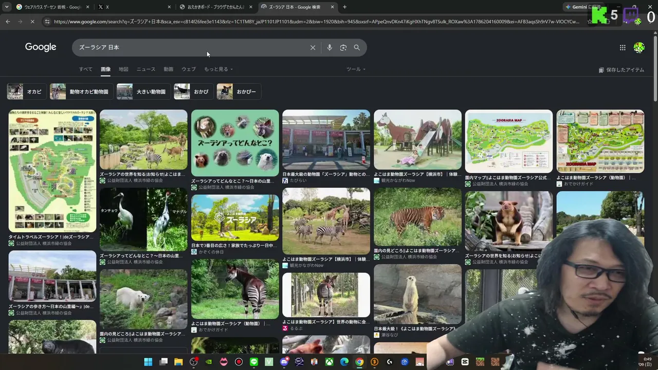
Task: Open CapCut from the taskbar
Action: click(x=465, y=362)
